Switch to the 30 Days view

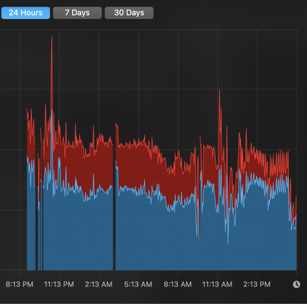[129, 13]
